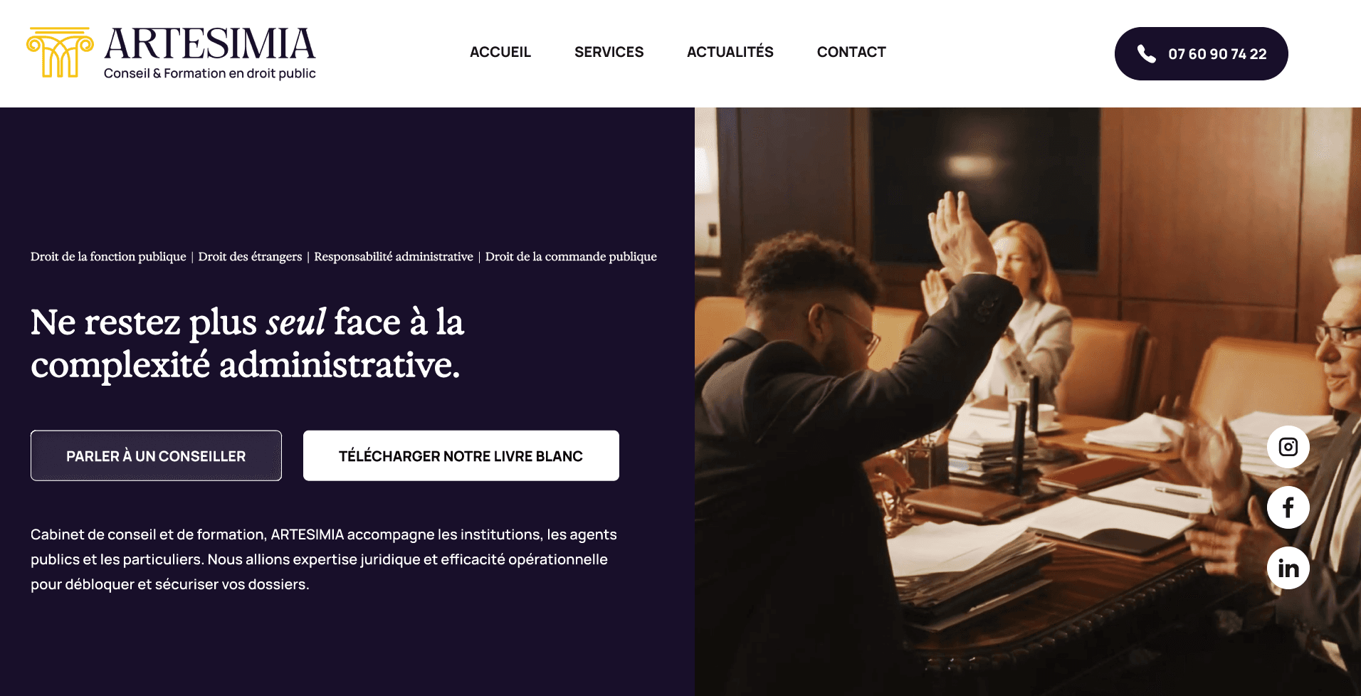Open the SERVICES menu item
The width and height of the screenshot is (1361, 696).
pyautogui.click(x=609, y=52)
